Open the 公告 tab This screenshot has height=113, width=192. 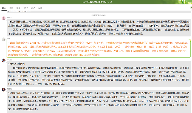pyautogui.click(x=11, y=8)
